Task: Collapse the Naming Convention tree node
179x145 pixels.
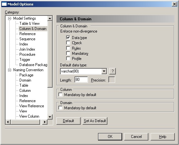Action: tap(10, 70)
